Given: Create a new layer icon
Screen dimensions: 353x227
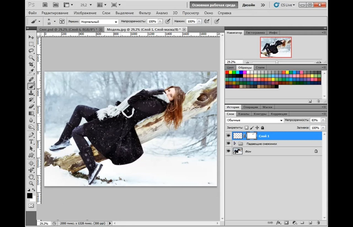Looking at the screenshot, I should [310, 223].
